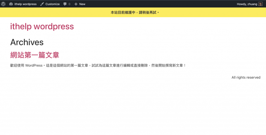Viewport: 266px width, 135px height.
Task: Click the Archives heading
Action: tap(27, 42)
